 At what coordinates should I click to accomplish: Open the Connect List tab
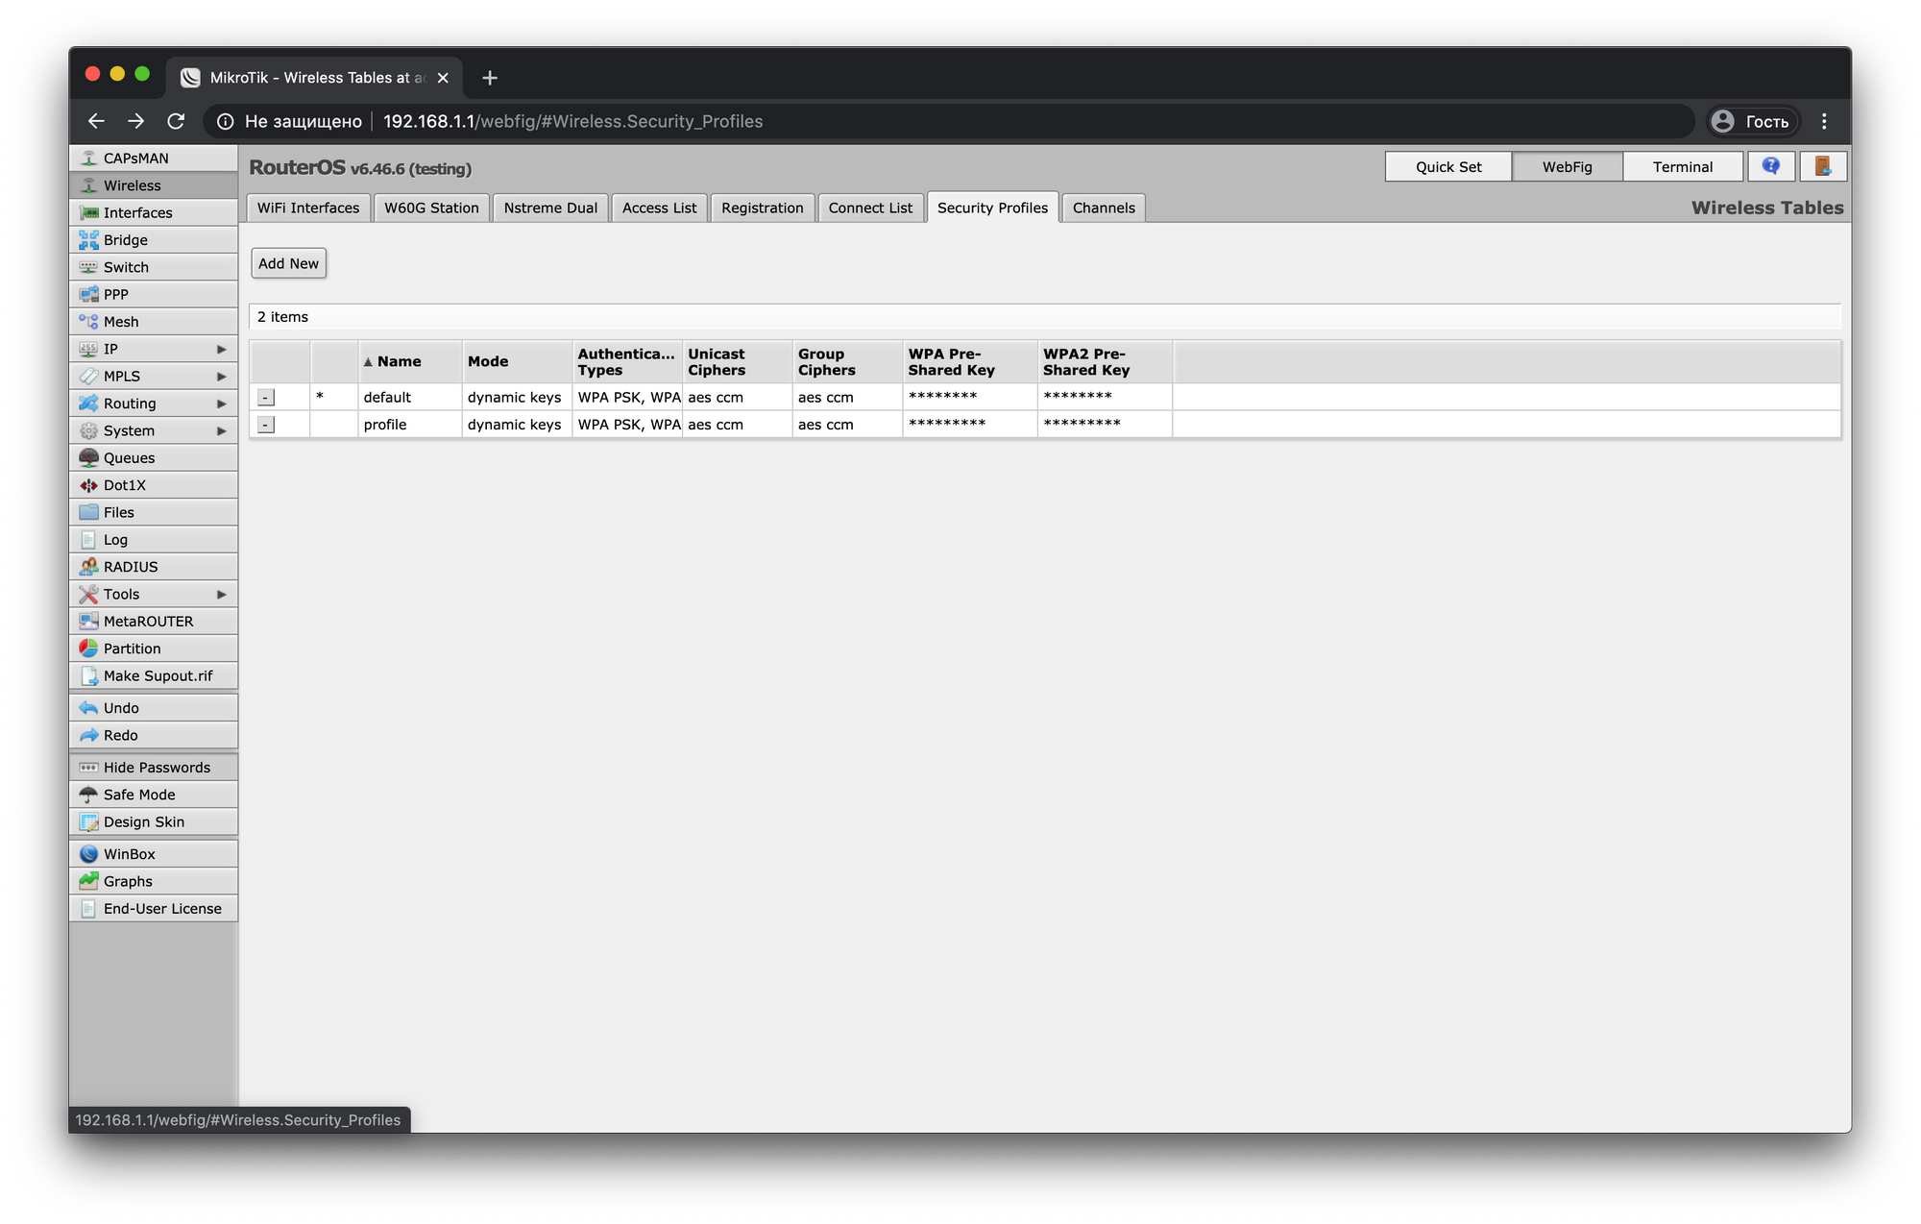tap(871, 208)
